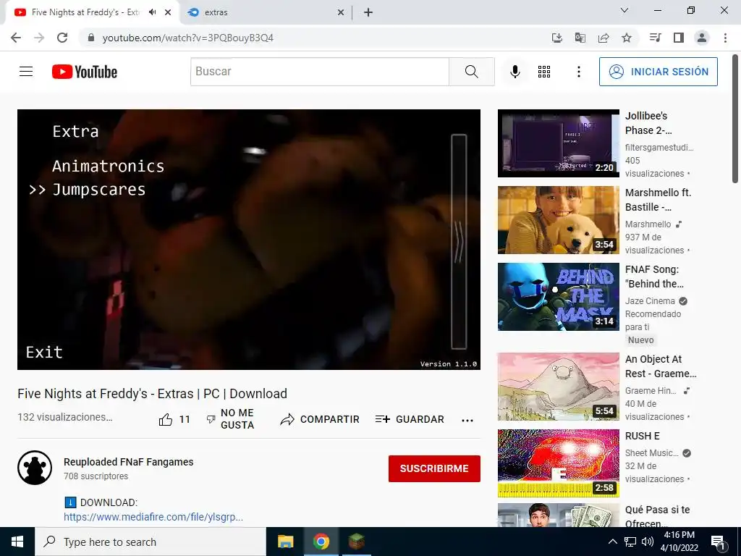This screenshot has width=741, height=556.
Task: Open the mediafire download link
Action: coord(153,517)
